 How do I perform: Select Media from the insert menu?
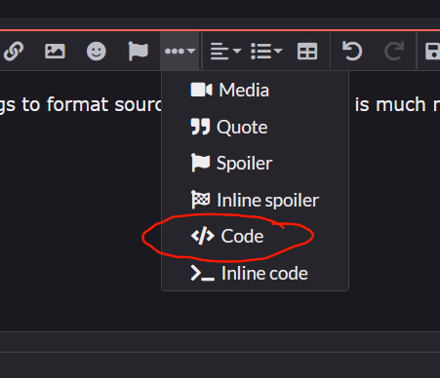(255, 90)
